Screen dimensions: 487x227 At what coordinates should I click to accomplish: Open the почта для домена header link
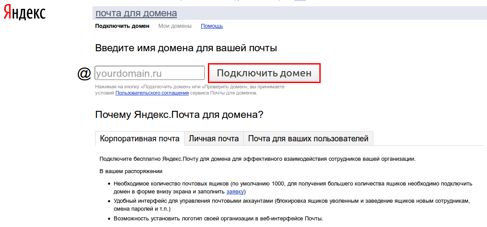click(136, 13)
